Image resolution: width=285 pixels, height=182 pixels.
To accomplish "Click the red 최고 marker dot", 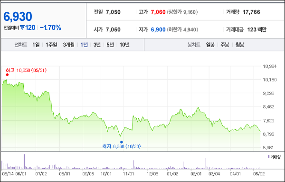I will click(7, 75).
